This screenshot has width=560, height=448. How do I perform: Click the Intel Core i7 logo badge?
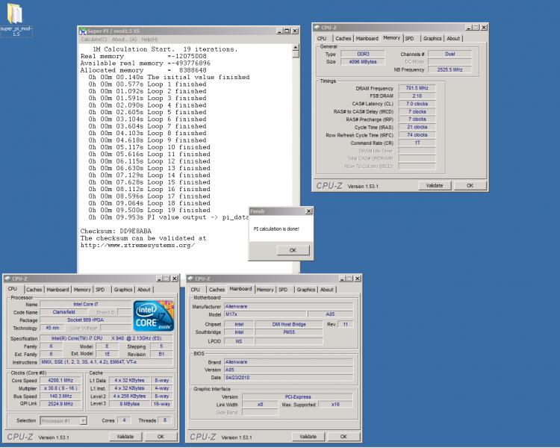[x=154, y=316]
